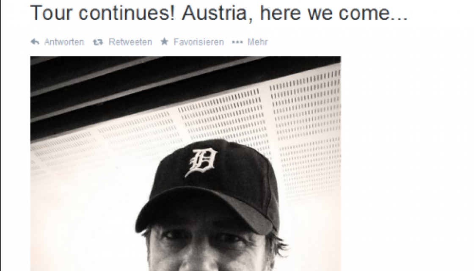
Task: Click the reply arrow icon
Action: pyautogui.click(x=35, y=42)
